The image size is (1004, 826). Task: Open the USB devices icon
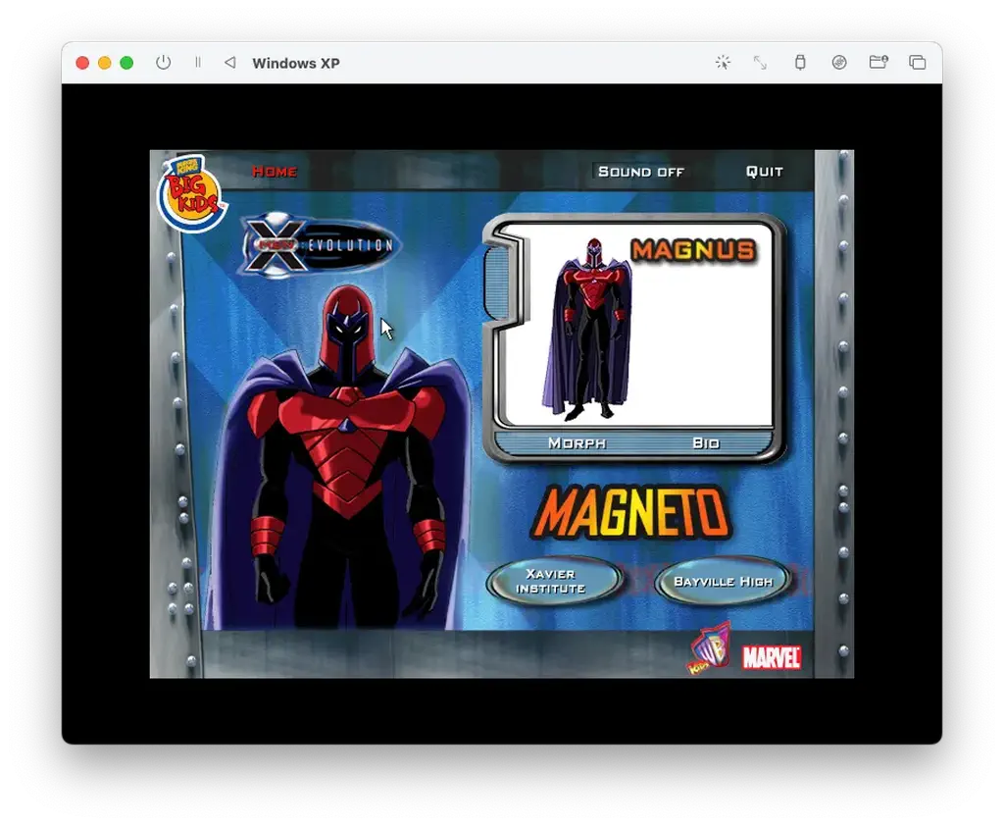point(800,62)
